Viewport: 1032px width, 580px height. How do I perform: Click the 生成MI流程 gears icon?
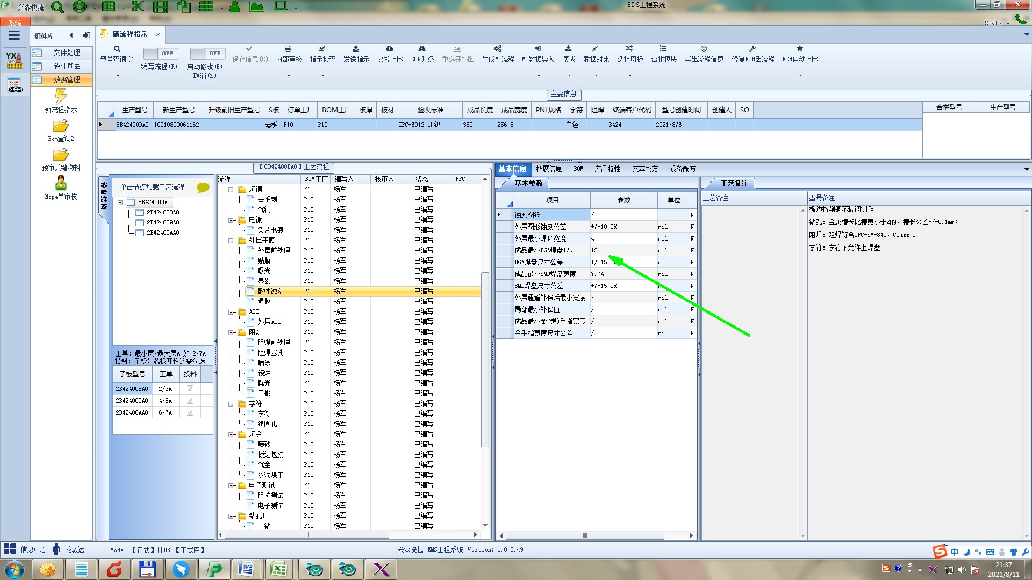(498, 49)
